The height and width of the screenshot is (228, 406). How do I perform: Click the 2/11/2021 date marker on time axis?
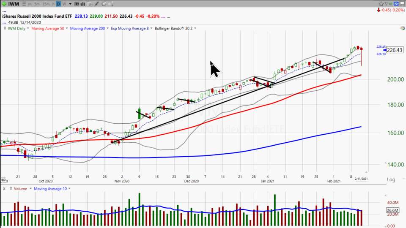[361, 179]
